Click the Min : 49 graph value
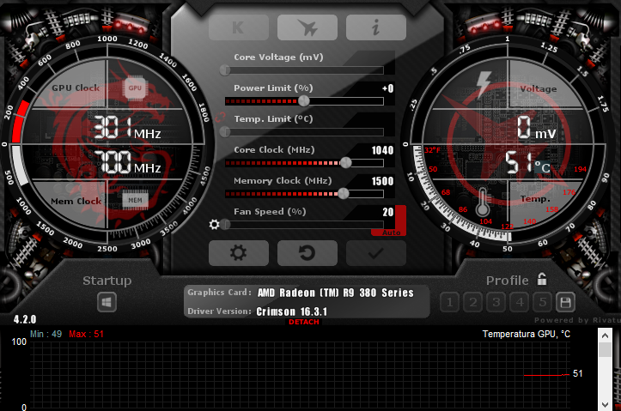This screenshot has height=411, width=621. coord(46,334)
